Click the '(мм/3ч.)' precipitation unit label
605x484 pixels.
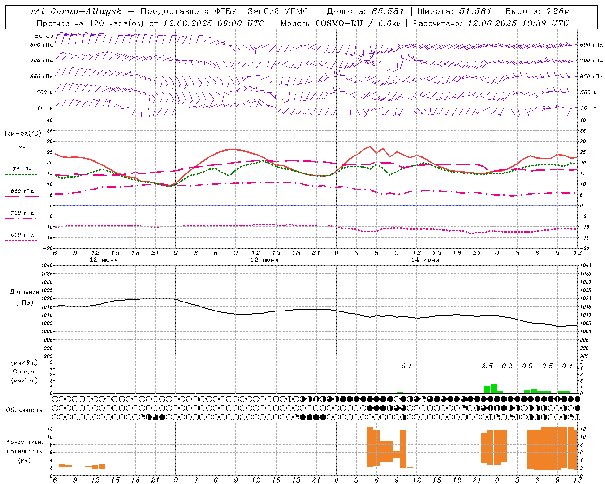tap(25, 363)
